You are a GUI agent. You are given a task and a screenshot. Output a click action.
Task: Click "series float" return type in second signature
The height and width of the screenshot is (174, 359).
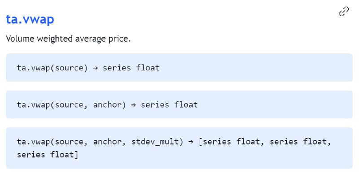pyautogui.click(x=169, y=105)
